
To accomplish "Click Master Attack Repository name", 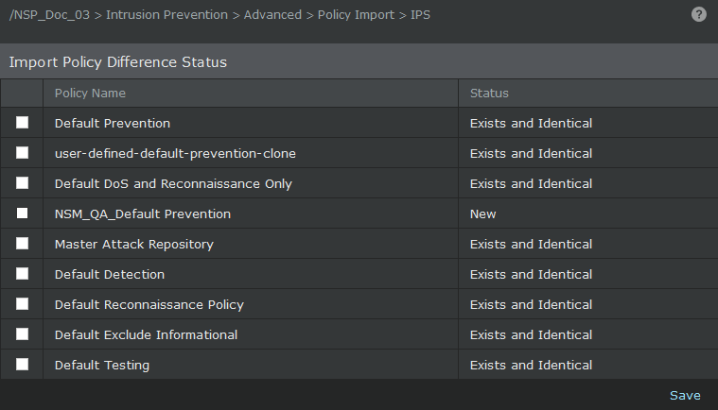I will coord(133,244).
